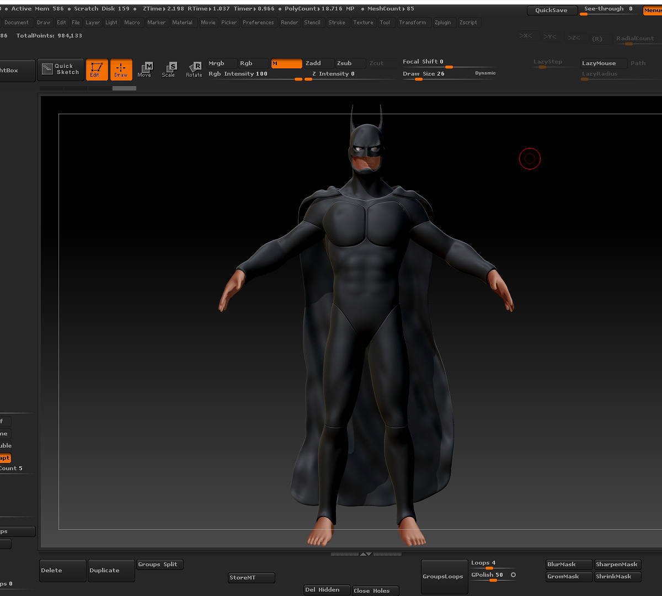
Task: Open the Tool menu
Action: pyautogui.click(x=385, y=23)
